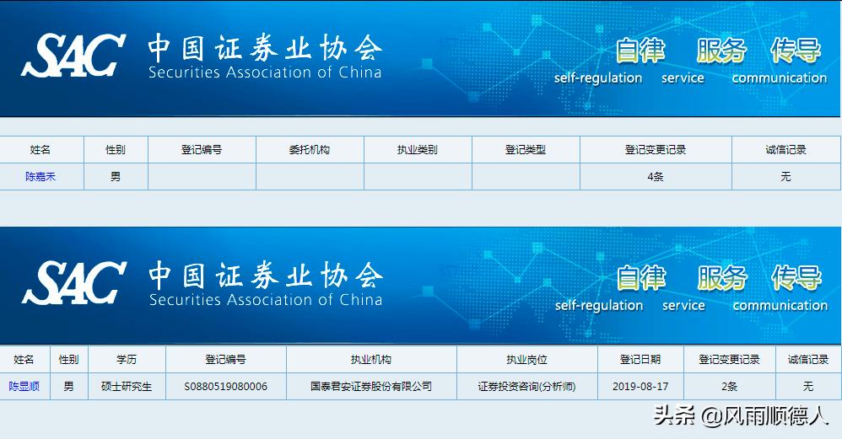Click 无 integrity cell in 陈显顺 row
842x439 pixels.
(808, 386)
